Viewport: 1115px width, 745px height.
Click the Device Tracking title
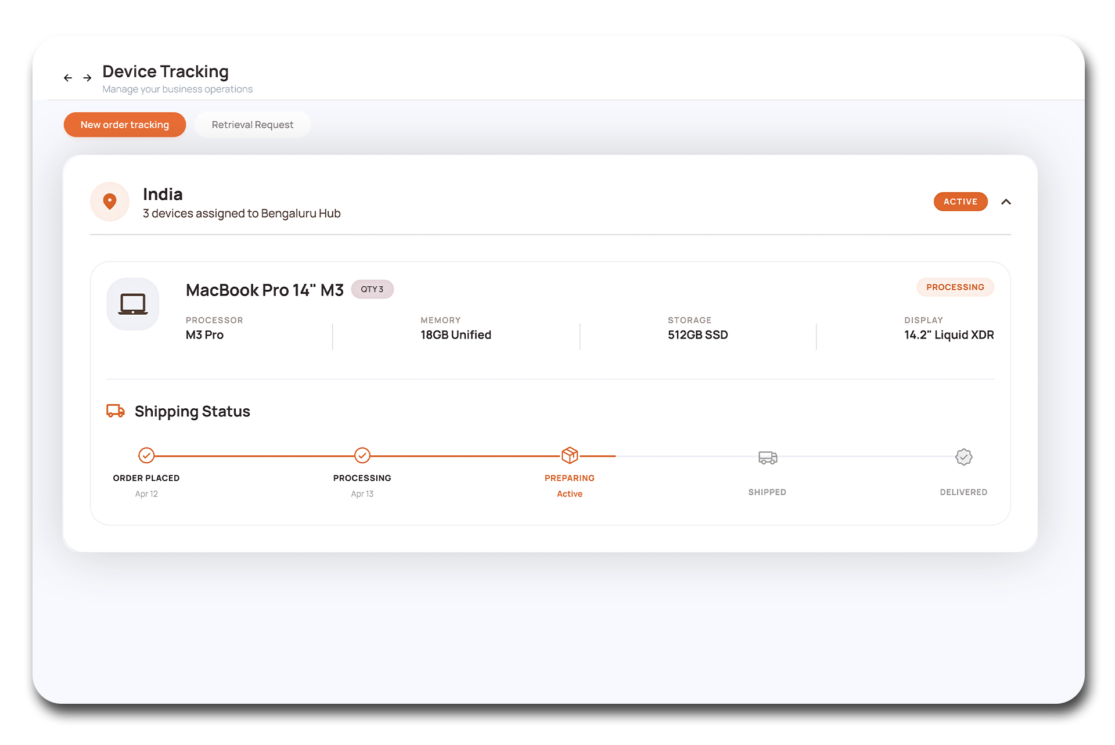pos(166,71)
